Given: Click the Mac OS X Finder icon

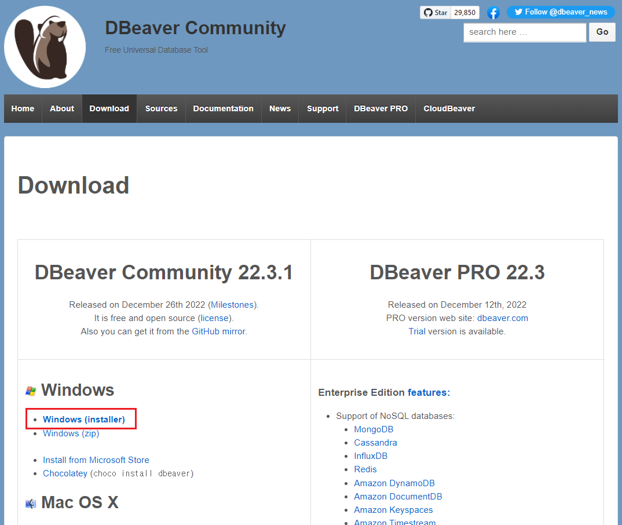Looking at the screenshot, I should pyautogui.click(x=31, y=504).
